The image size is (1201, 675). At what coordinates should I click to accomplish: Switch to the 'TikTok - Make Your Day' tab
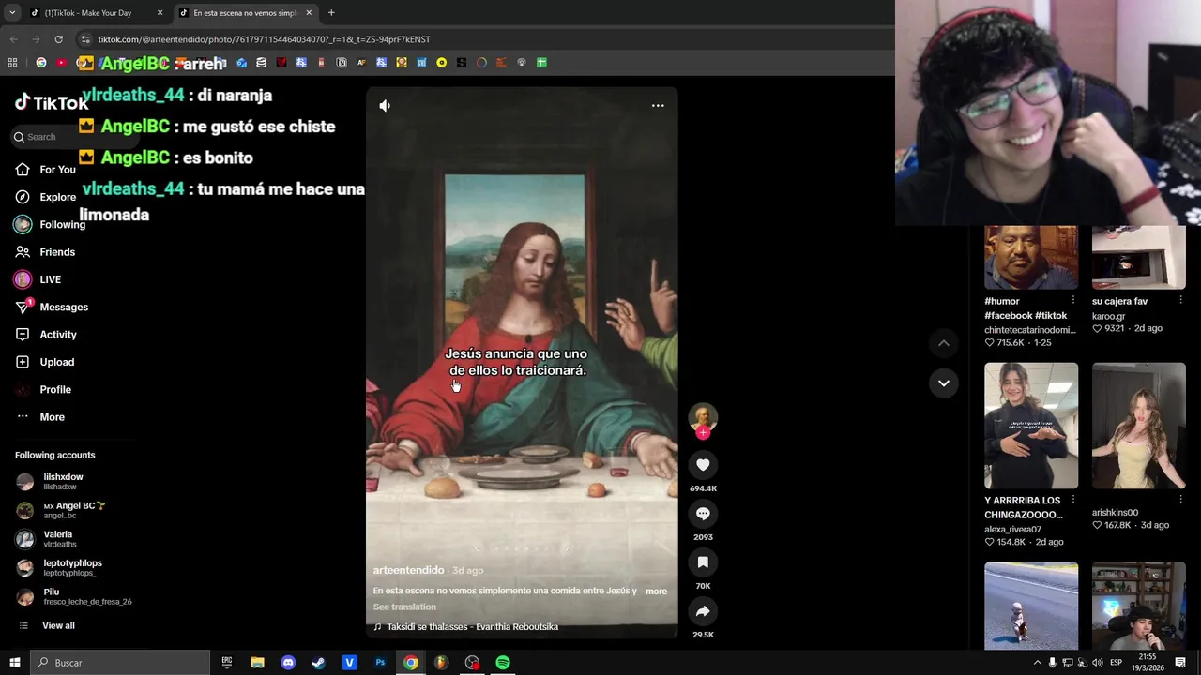[97, 13]
